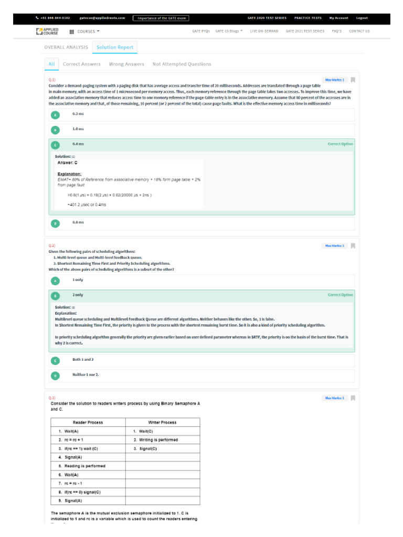Select option D circle for 0.8 ms
This screenshot has height=537, width=403.
(x=55, y=223)
